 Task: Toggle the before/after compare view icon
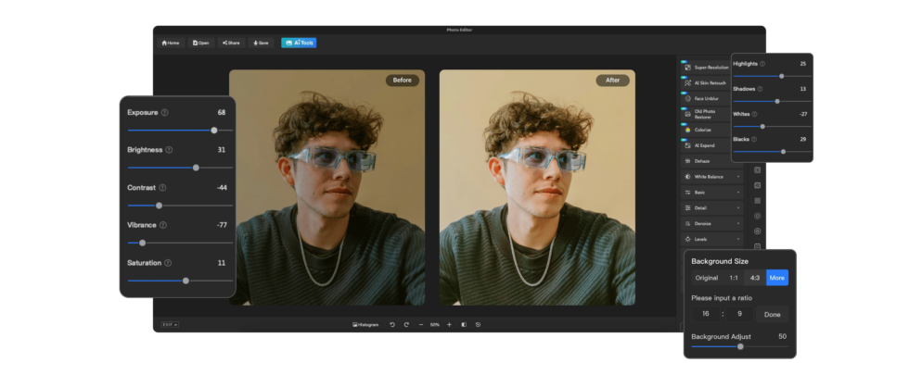pyautogui.click(x=464, y=324)
